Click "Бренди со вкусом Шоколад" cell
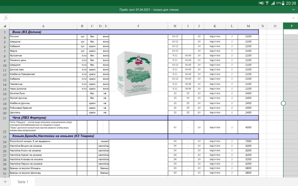 pos(43,173)
